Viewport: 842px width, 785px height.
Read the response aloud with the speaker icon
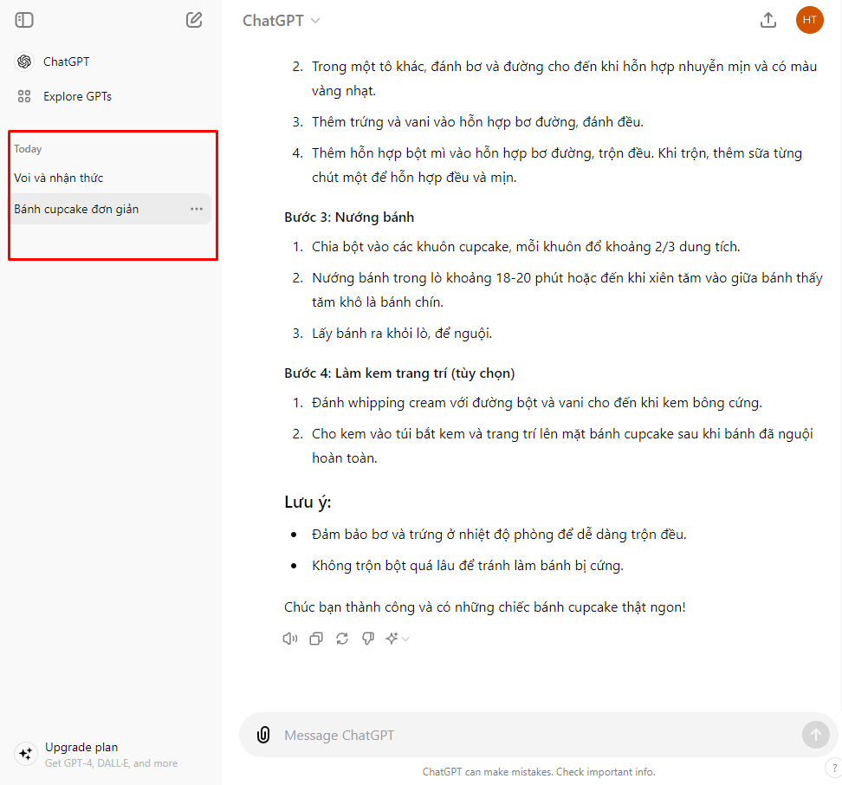click(290, 639)
